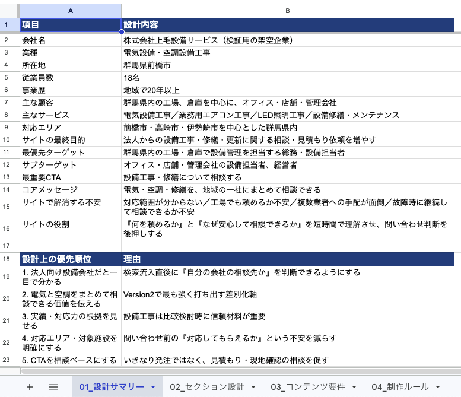This screenshot has height=397, width=461.
Task: Select the cell いきなり発注ではなく、見積もり・現地確認の相談を促す
Action: 288,360
